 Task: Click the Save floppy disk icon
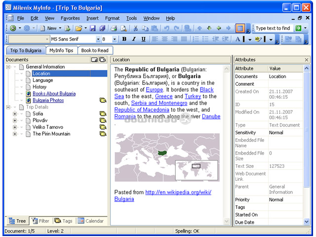pos(93,28)
